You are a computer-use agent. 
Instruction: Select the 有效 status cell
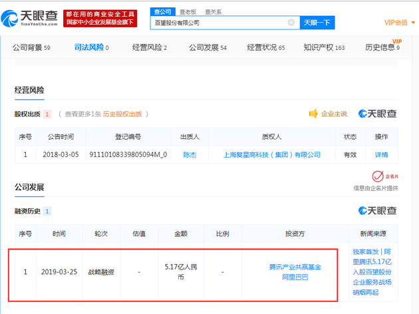pos(350,155)
